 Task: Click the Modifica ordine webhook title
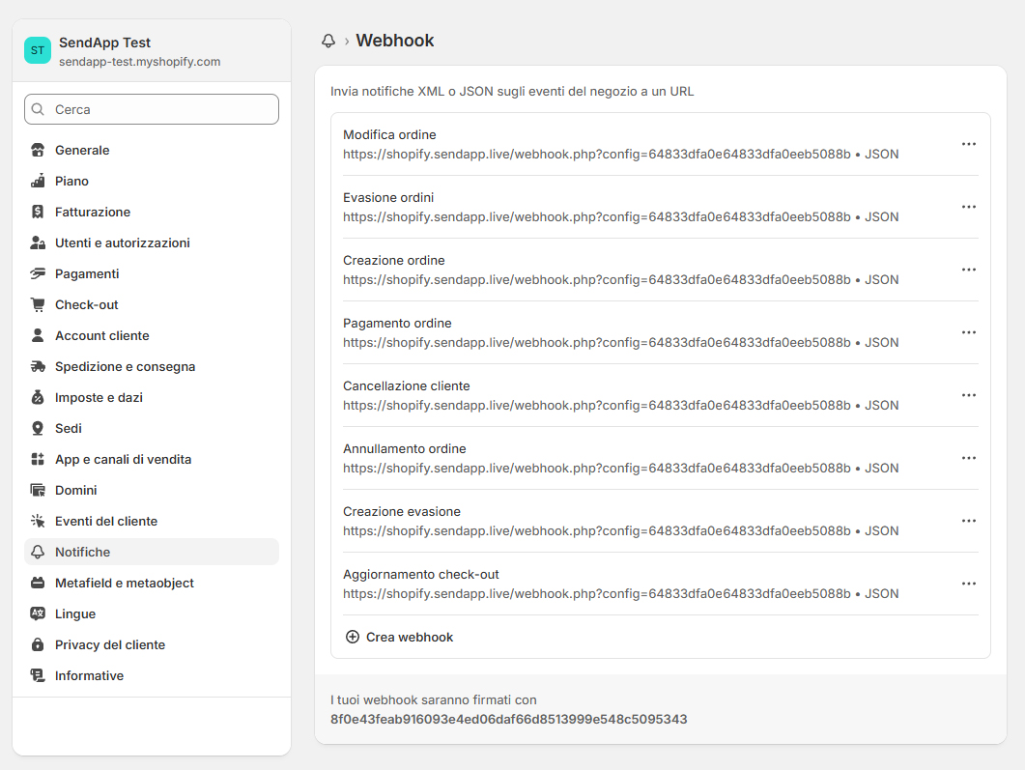tap(389, 134)
